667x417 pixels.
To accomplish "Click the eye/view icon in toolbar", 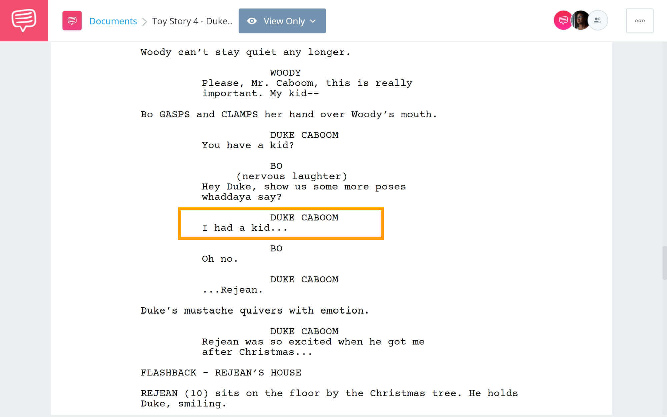I will point(252,21).
